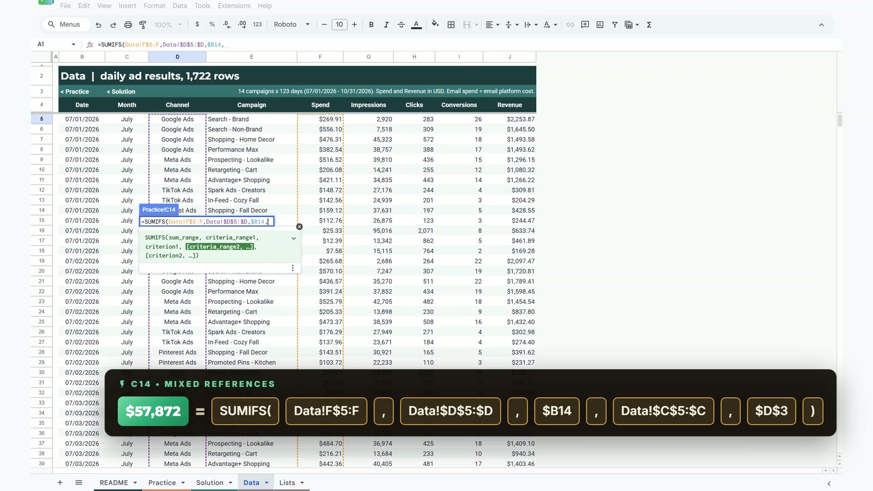Click the vertical scrollbar thumb

[x=840, y=121]
